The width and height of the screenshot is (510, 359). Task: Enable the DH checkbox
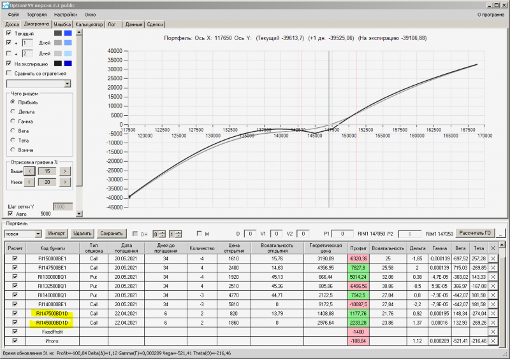click(x=135, y=234)
